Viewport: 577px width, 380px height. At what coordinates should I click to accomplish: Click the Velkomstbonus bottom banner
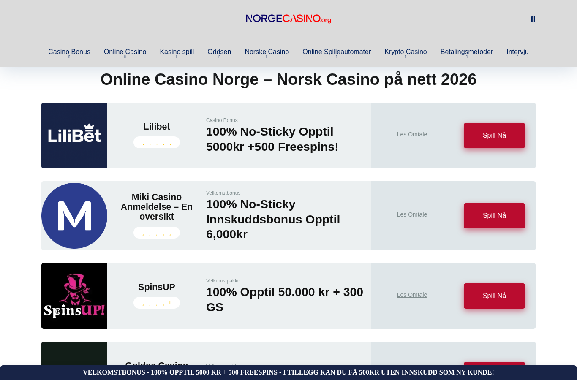click(288, 372)
